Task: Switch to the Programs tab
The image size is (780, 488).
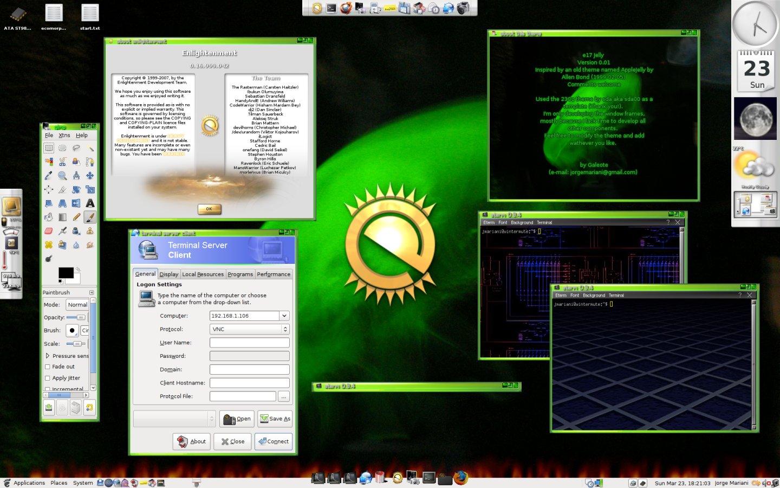Action: coord(240,274)
